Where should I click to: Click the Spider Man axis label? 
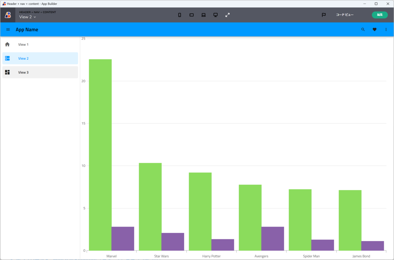click(311, 256)
